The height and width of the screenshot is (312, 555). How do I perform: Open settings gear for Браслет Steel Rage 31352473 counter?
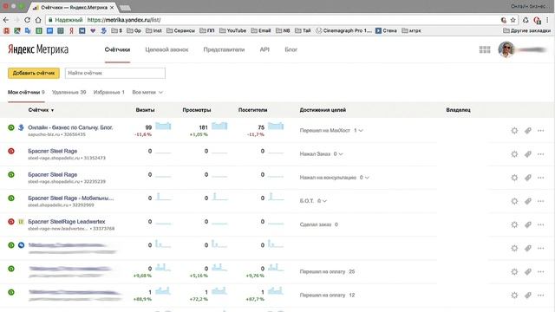pos(514,154)
